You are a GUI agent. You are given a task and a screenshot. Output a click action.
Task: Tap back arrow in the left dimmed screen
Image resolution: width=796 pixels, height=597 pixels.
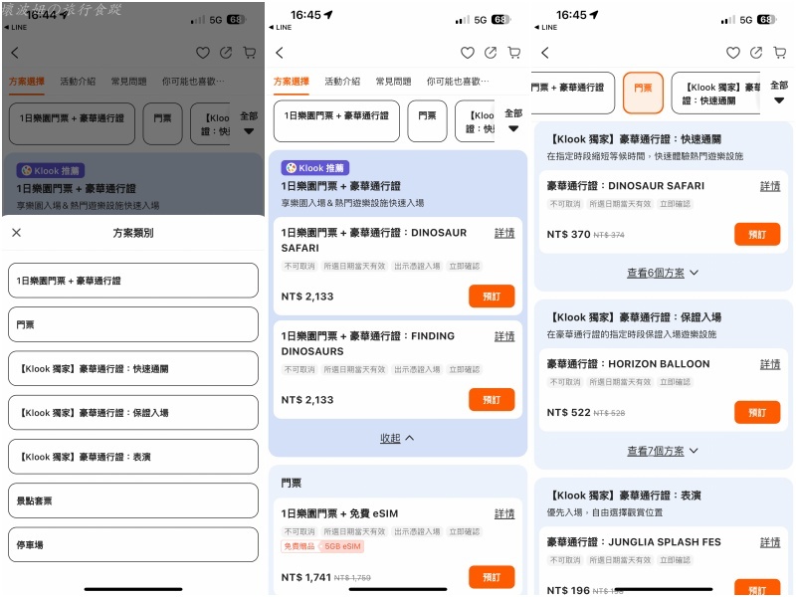click(x=15, y=53)
